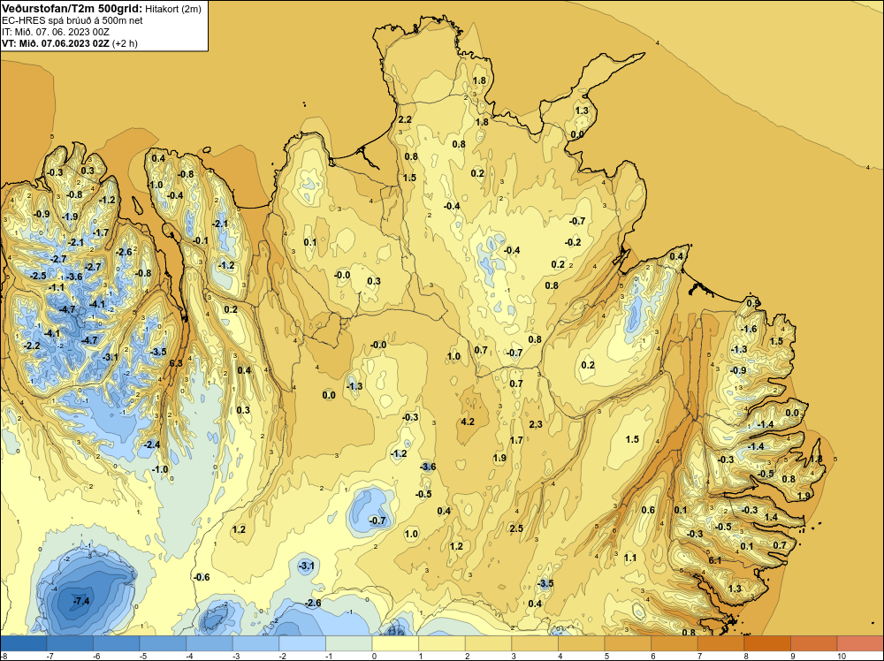Image resolution: width=884 pixels, height=661 pixels.
Task: Click the 4.2 temperature label
Action: [x=468, y=422]
